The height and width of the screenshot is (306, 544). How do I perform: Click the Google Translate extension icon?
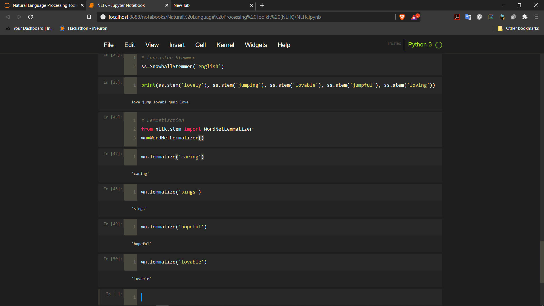pos(468,17)
